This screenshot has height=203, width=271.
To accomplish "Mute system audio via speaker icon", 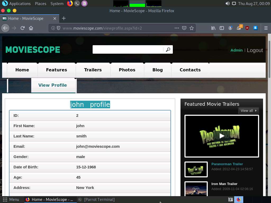I will pyautogui.click(x=227, y=3).
